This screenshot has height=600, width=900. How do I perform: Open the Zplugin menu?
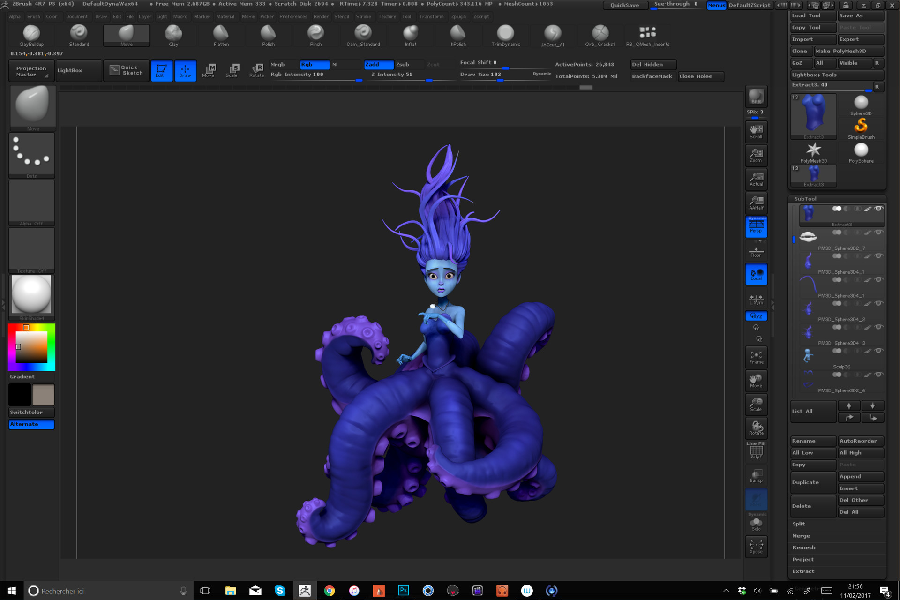[x=458, y=16]
